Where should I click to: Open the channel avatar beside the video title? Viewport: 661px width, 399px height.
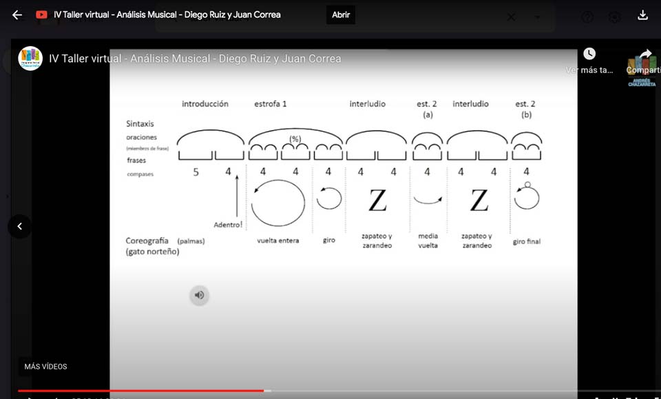[x=30, y=59]
